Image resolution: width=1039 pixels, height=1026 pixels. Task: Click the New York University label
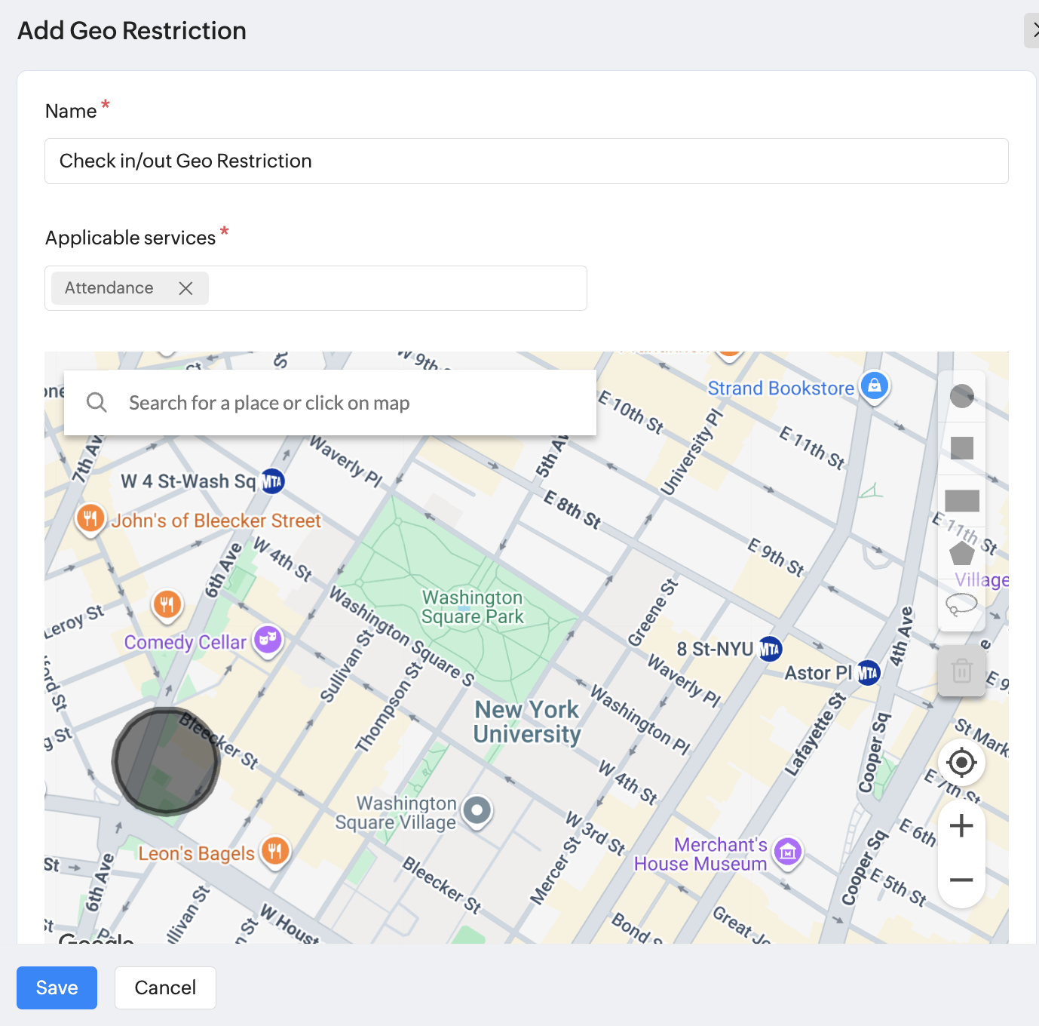(527, 722)
